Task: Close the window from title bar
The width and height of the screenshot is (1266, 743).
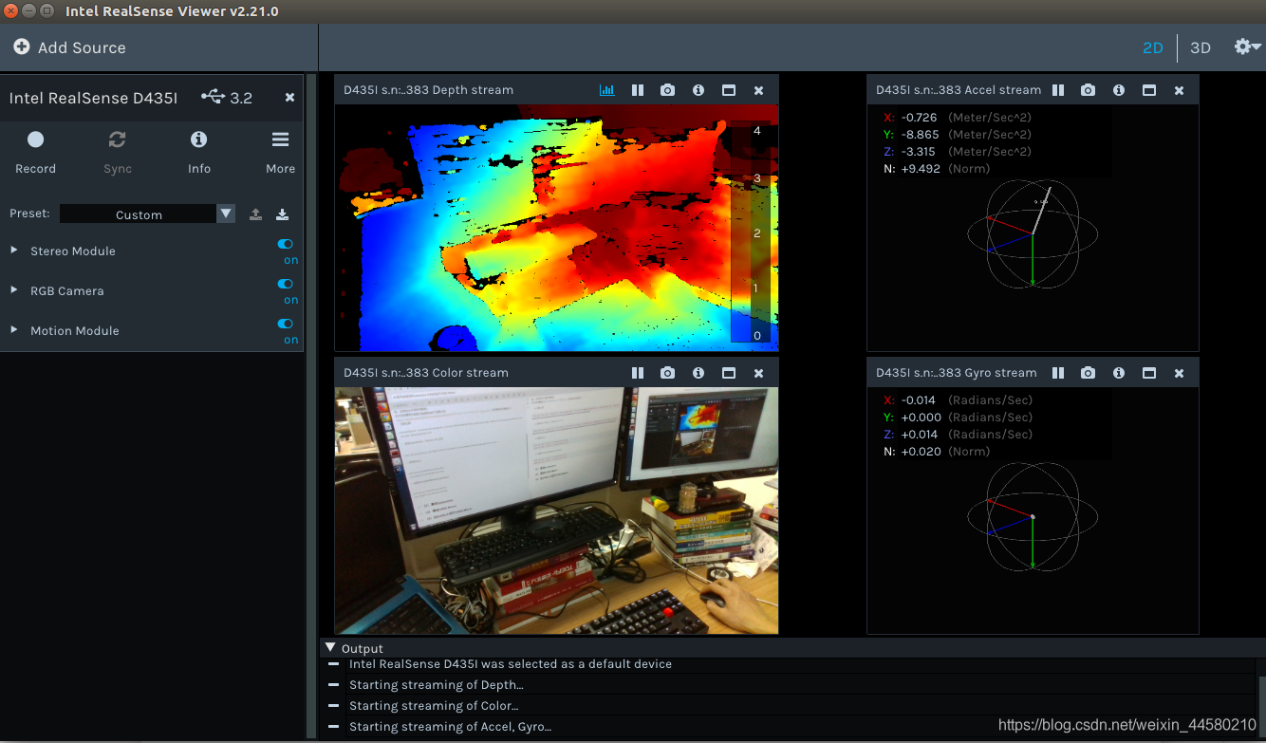Action: pos(10,11)
